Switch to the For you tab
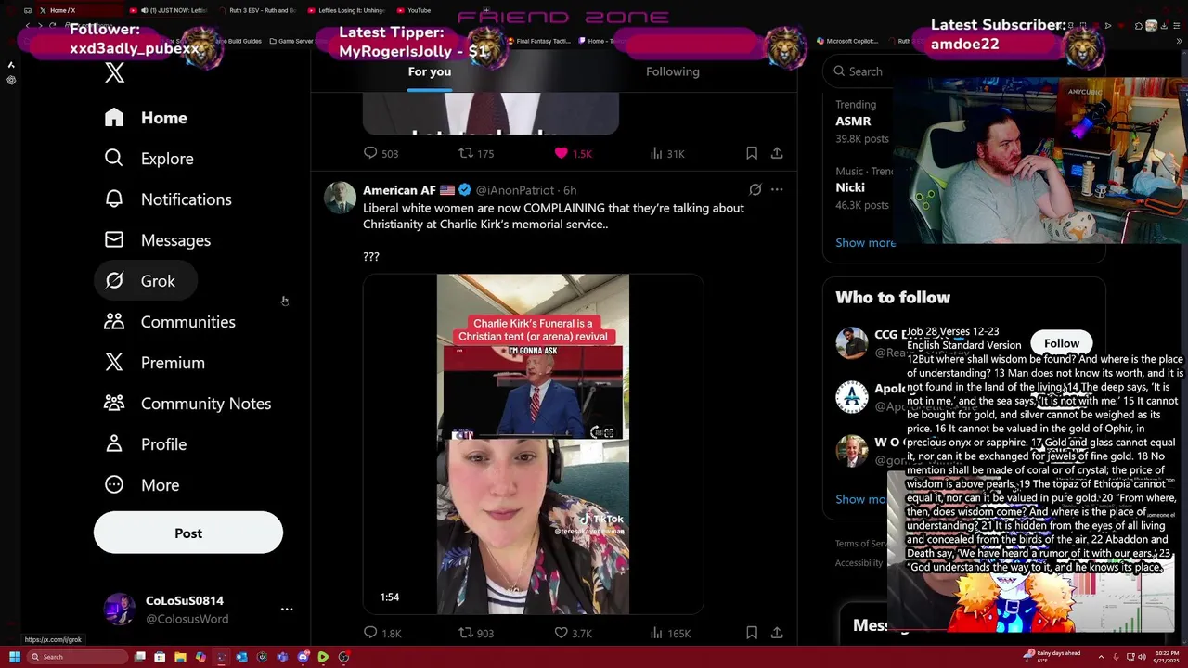Image resolution: width=1188 pixels, height=668 pixels. [x=430, y=72]
